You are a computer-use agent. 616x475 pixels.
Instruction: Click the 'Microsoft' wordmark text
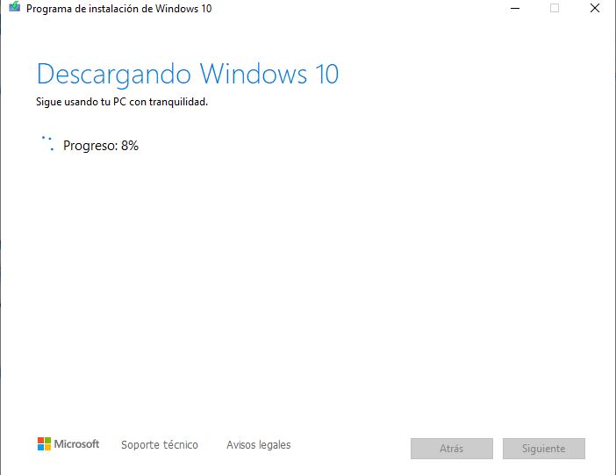tap(77, 444)
